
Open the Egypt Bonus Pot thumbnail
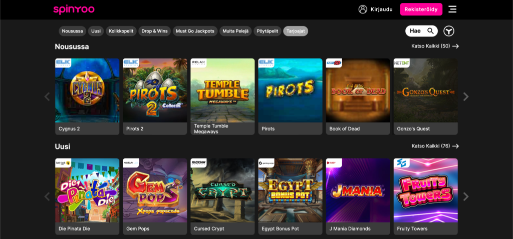pos(291,190)
